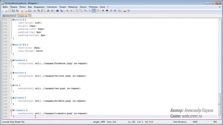Toggle synchronized horizontal scrolling
The width and height of the screenshot is (223, 125).
pyautogui.click(x=80, y=11)
